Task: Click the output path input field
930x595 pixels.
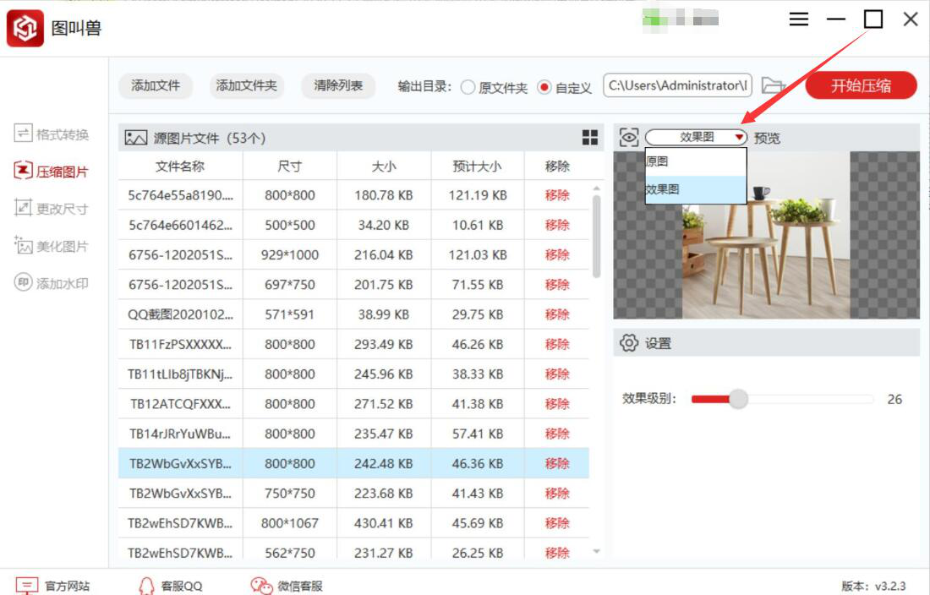Action: pyautogui.click(x=677, y=85)
